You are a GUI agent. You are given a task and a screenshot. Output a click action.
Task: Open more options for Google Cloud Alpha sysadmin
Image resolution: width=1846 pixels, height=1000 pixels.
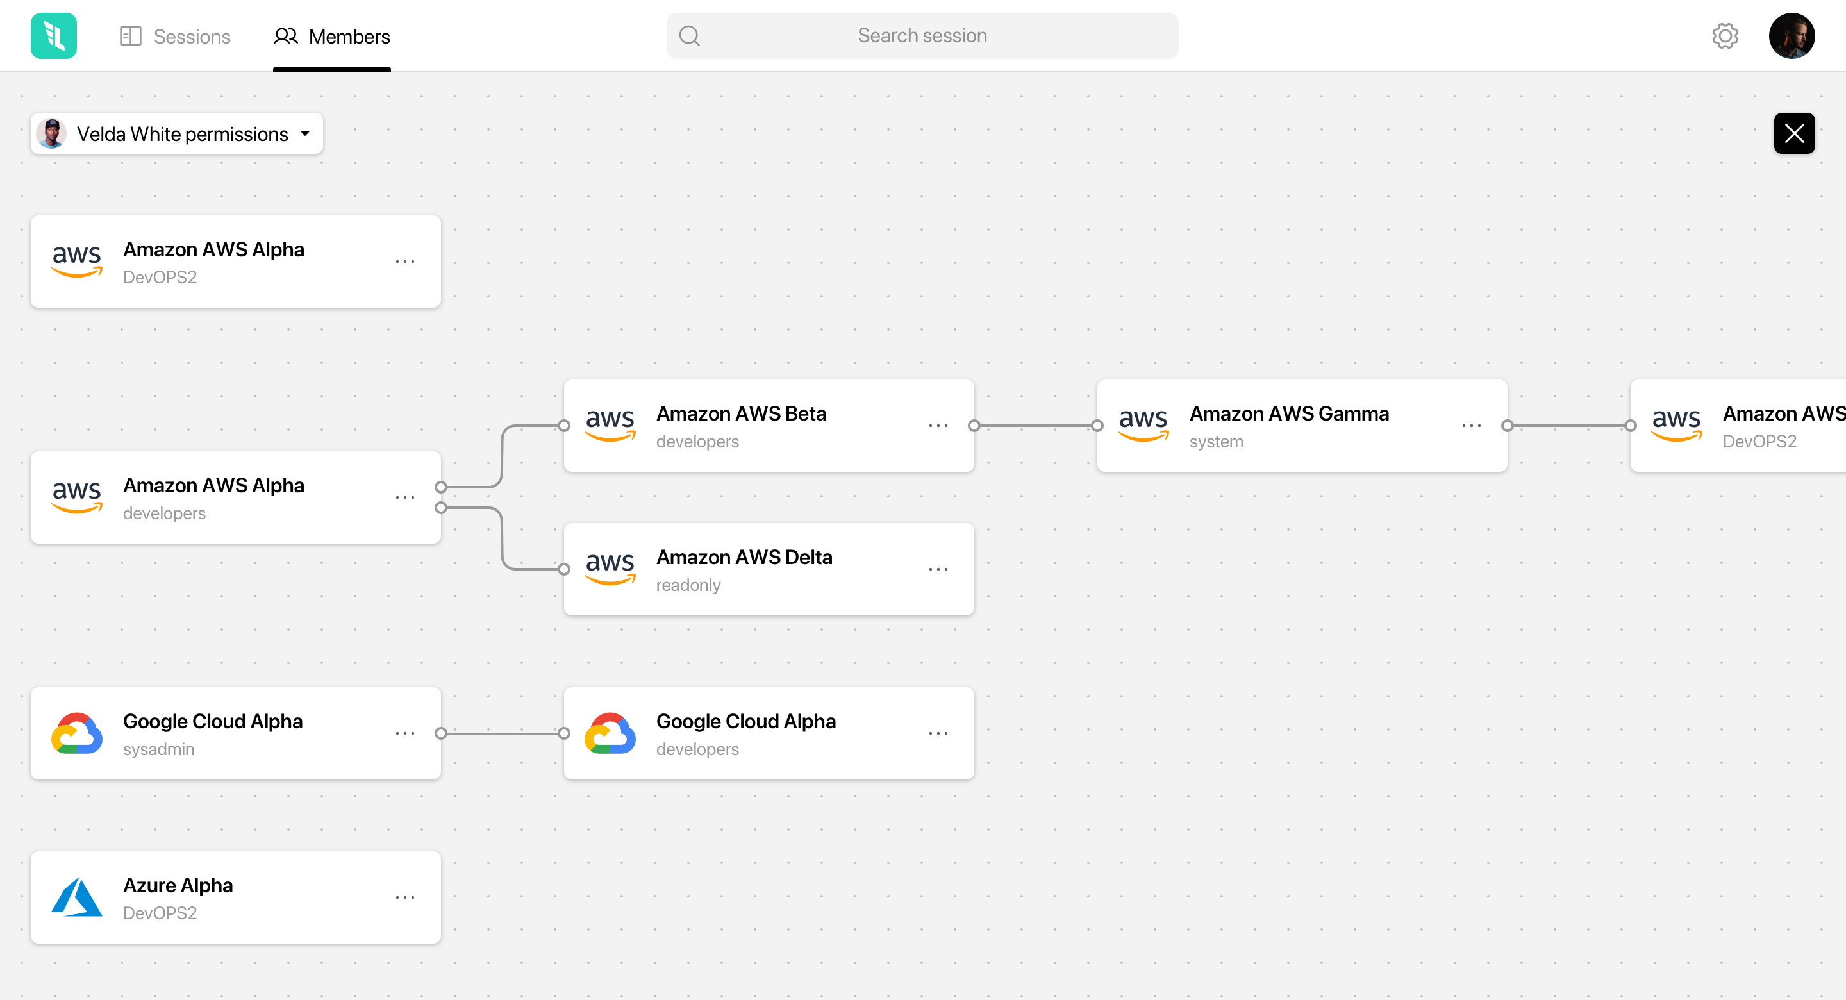click(405, 733)
